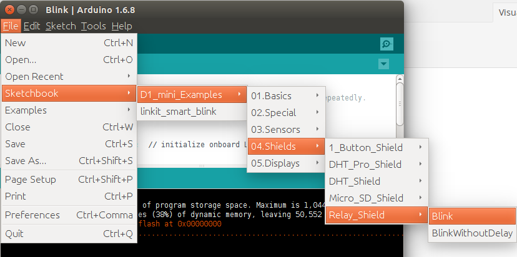Click the editor scrollbar up arrow
This screenshot has height=257, width=517.
pyautogui.click(x=400, y=79)
